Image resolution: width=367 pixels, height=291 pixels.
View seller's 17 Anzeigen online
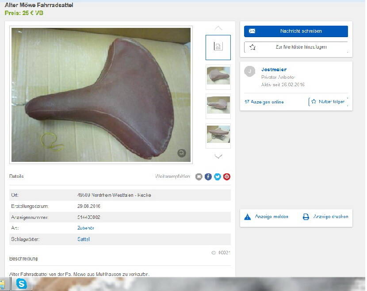coord(264,102)
